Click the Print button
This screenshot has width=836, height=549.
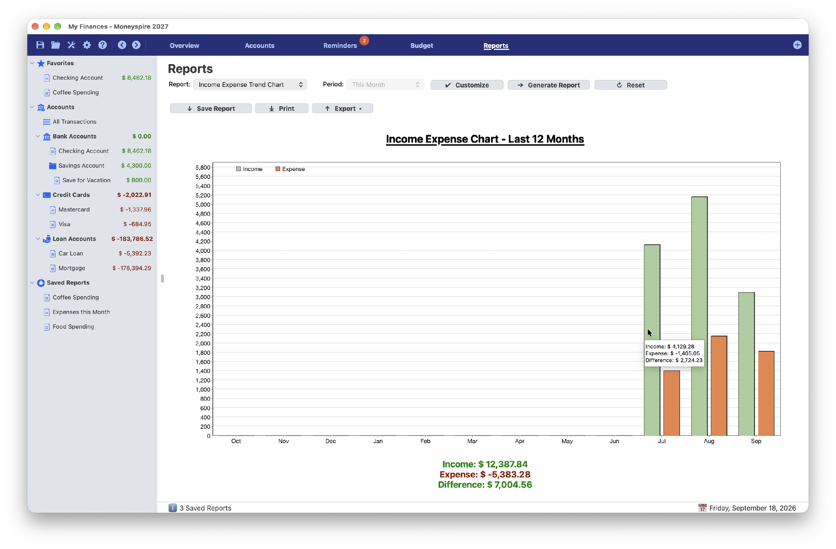click(282, 108)
